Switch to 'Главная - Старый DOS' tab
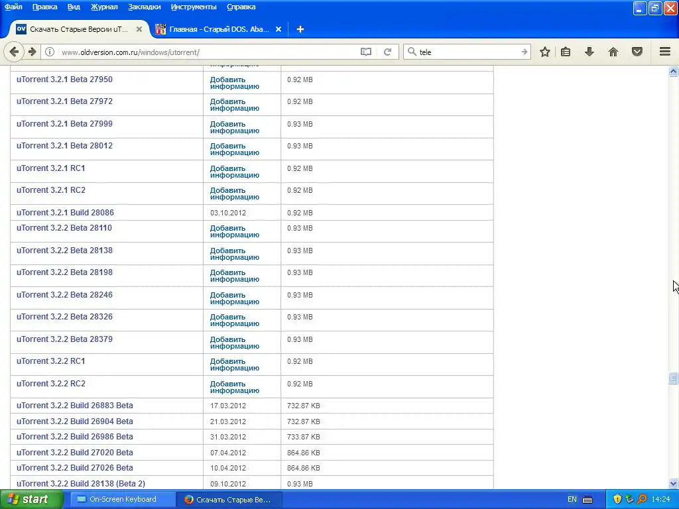The height and width of the screenshot is (509, 679). coord(219,29)
